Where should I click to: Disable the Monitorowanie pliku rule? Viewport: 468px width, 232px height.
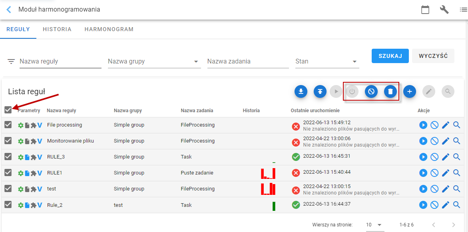click(434, 141)
